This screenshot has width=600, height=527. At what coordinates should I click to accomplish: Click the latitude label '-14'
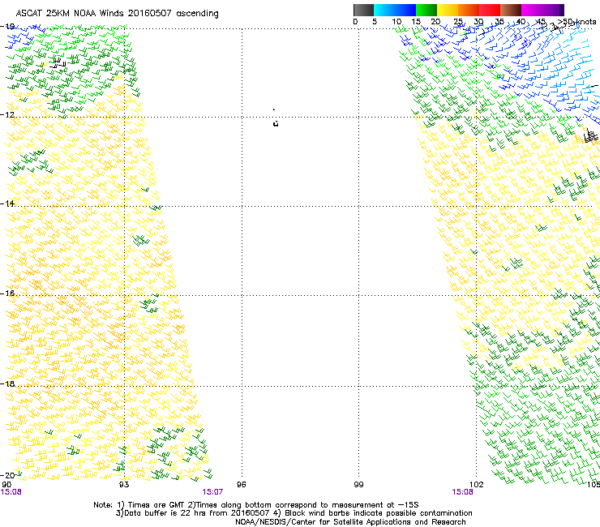click(x=7, y=204)
